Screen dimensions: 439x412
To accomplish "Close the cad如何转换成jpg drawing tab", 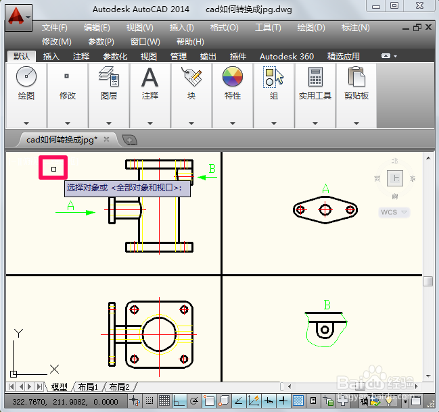I will [x=106, y=139].
